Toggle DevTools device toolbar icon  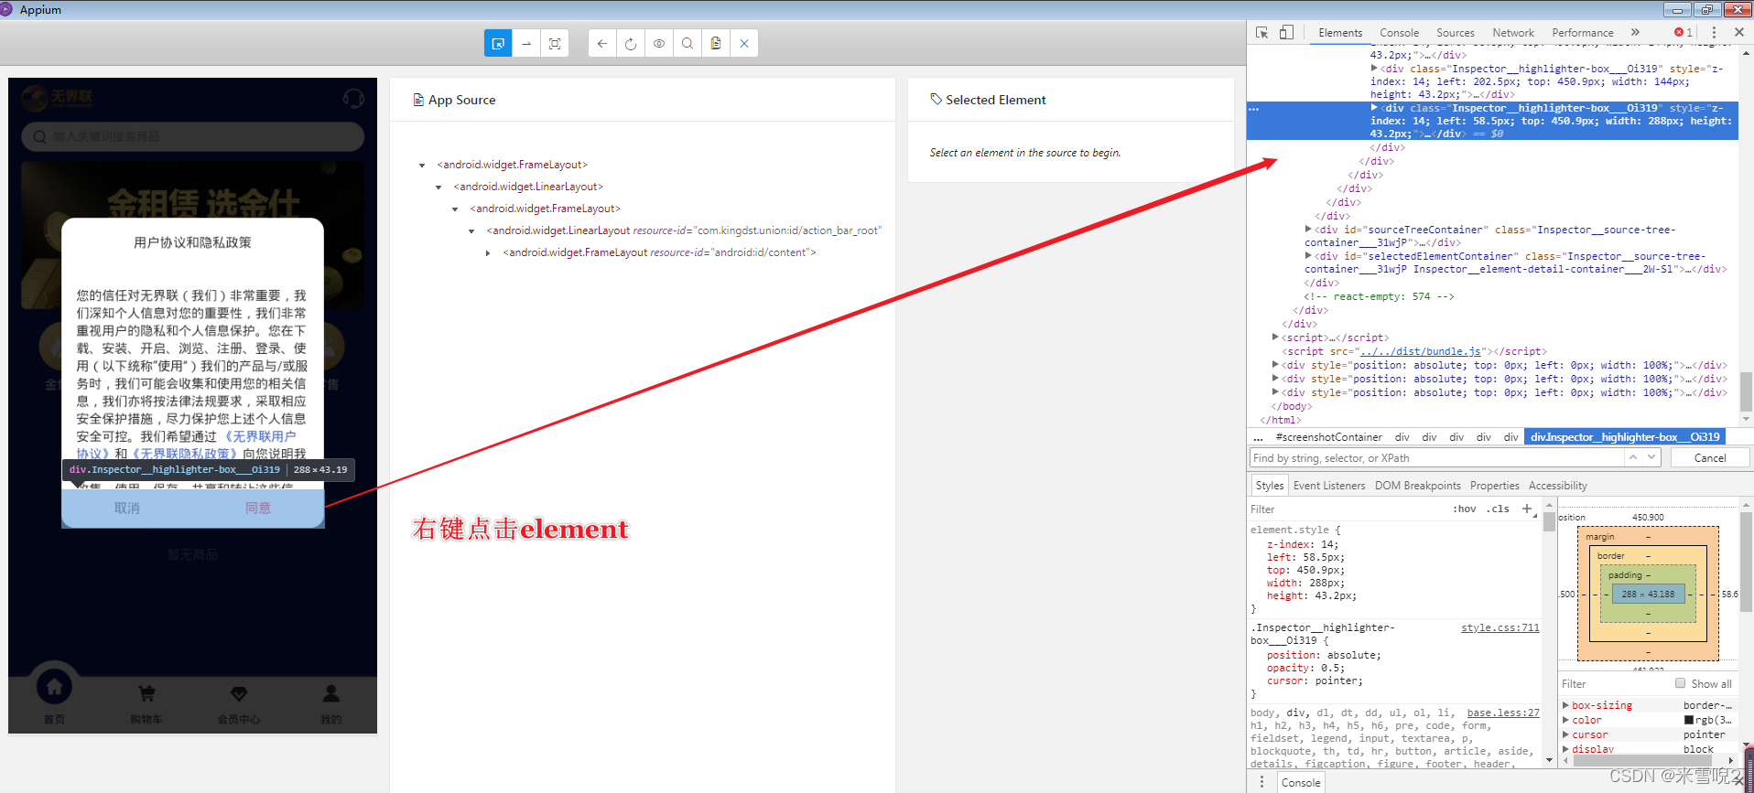pos(1286,32)
